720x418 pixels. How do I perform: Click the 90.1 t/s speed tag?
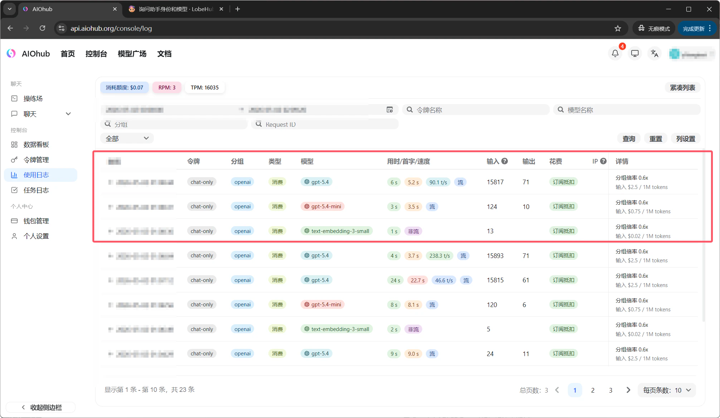tap(438, 182)
